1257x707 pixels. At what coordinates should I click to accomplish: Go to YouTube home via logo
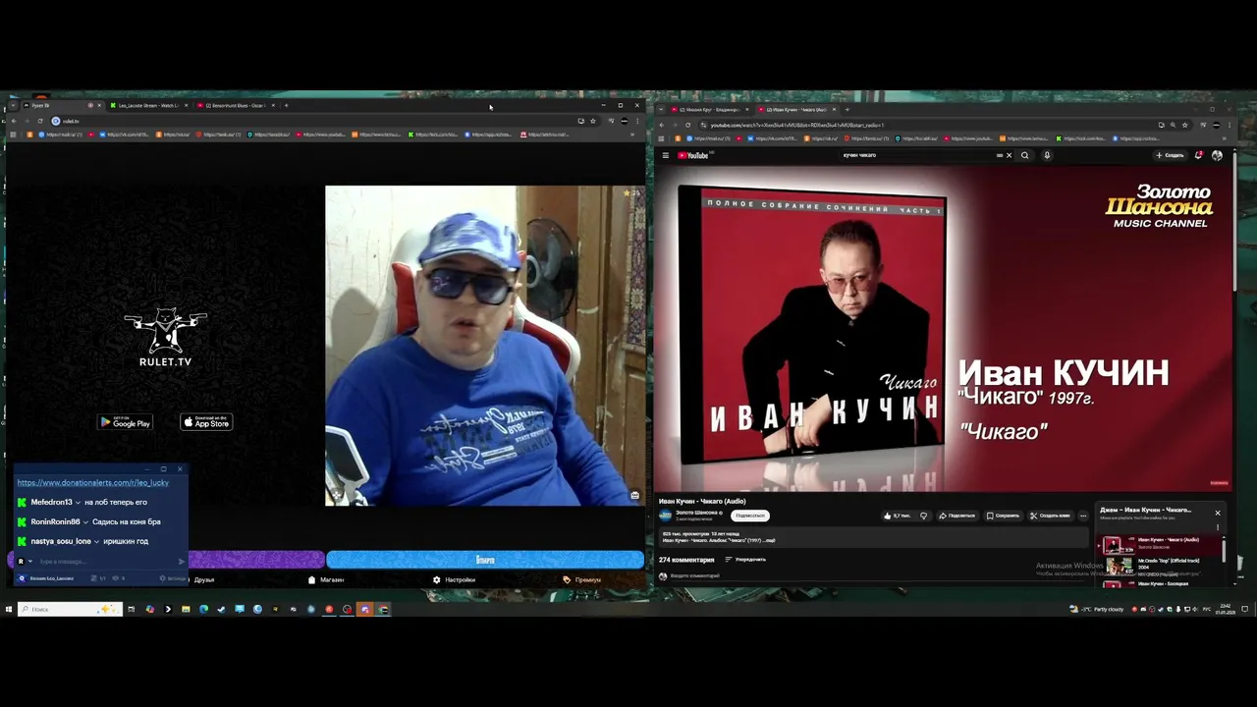pyautogui.click(x=693, y=155)
